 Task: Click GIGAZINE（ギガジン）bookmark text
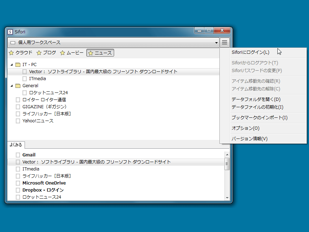point(44,107)
